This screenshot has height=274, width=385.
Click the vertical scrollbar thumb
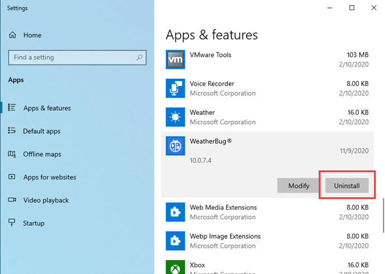point(383,215)
